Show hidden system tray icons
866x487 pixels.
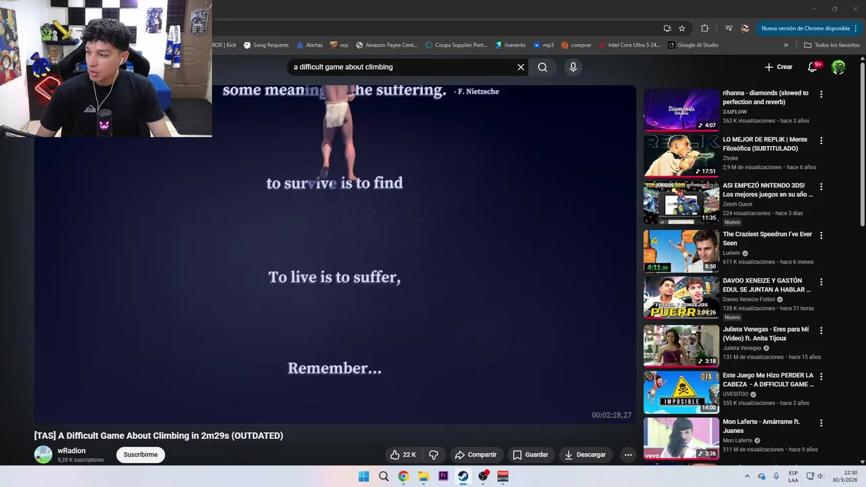click(x=747, y=476)
